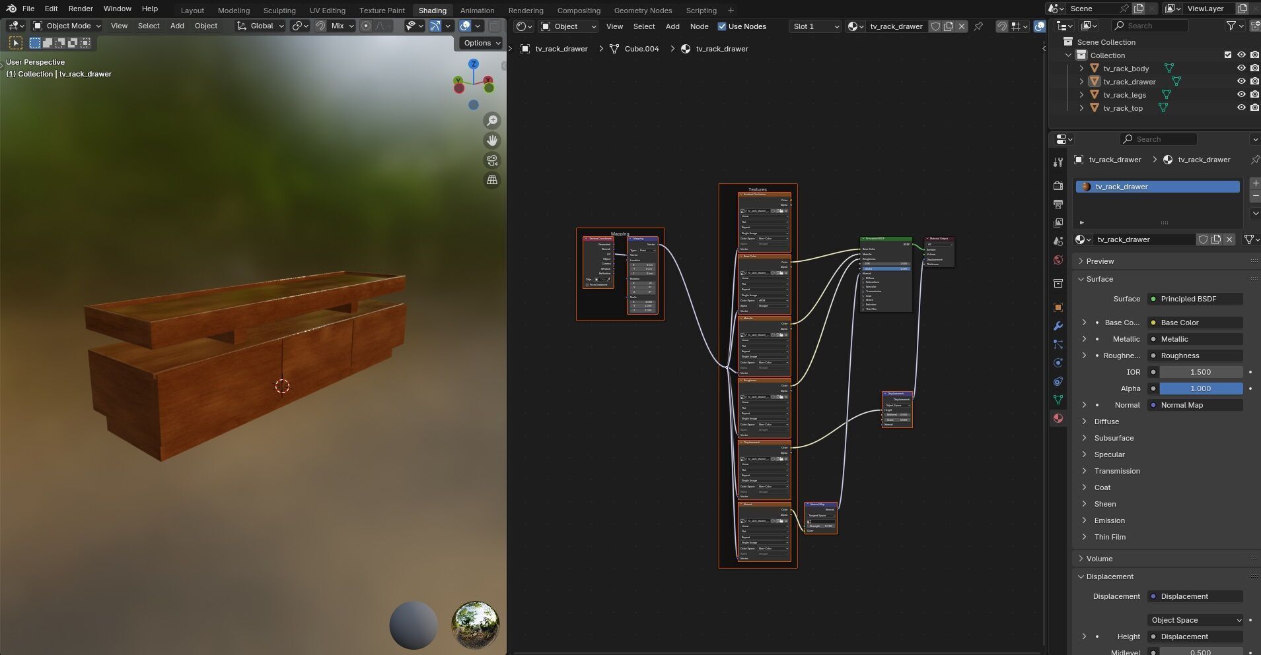Expand the Preview panel

pos(1100,261)
